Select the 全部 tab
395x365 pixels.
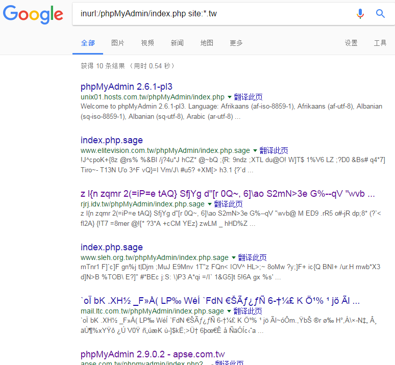point(88,43)
